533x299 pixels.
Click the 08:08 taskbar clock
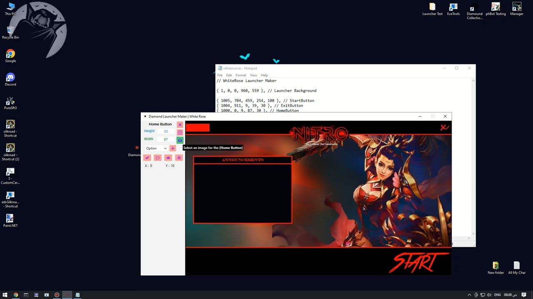click(510, 295)
